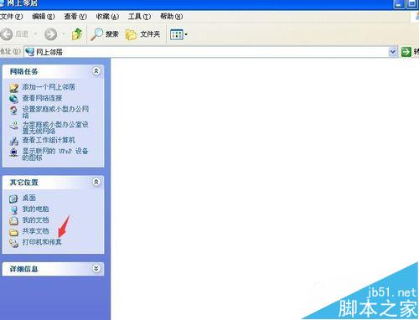The width and height of the screenshot is (419, 320).
Task: Click the 网上邻居 icon in address bar
Action: (29, 52)
